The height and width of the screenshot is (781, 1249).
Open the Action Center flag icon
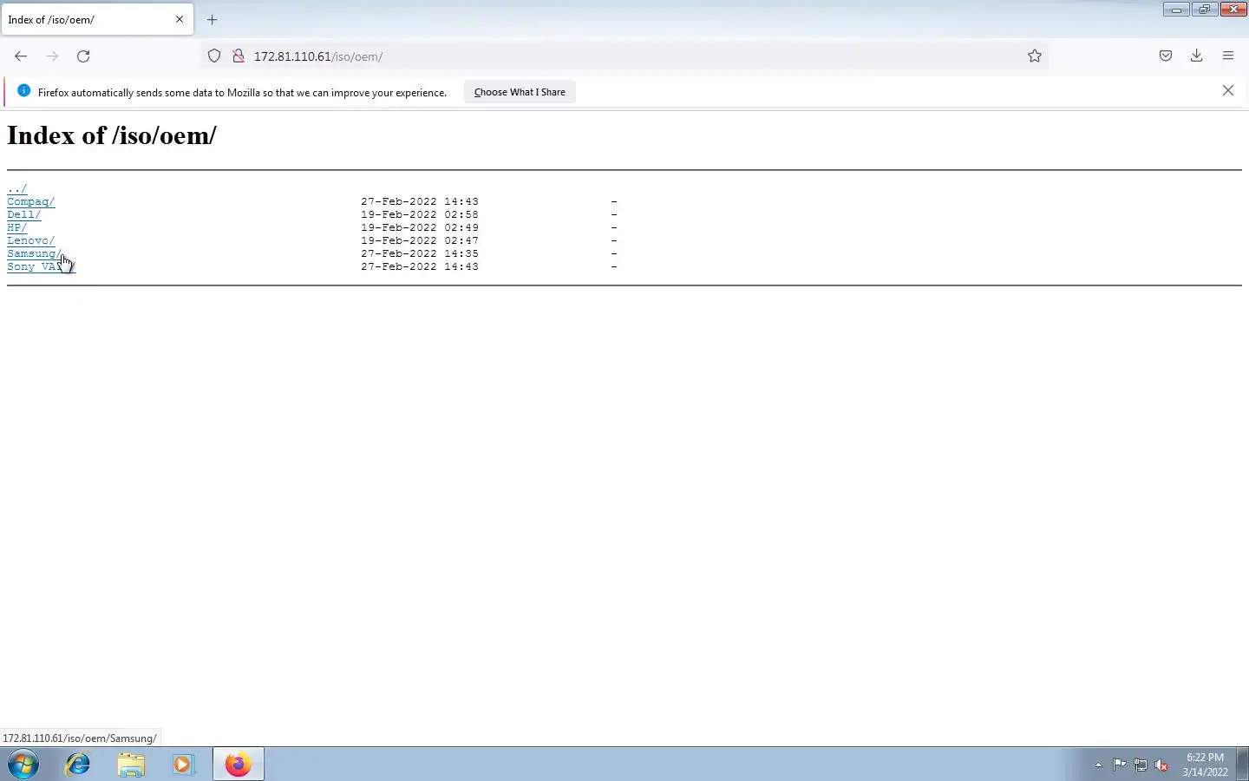(x=1120, y=765)
